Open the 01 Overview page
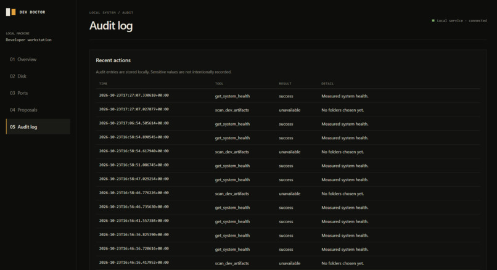This screenshot has height=270, width=497. pos(38,59)
